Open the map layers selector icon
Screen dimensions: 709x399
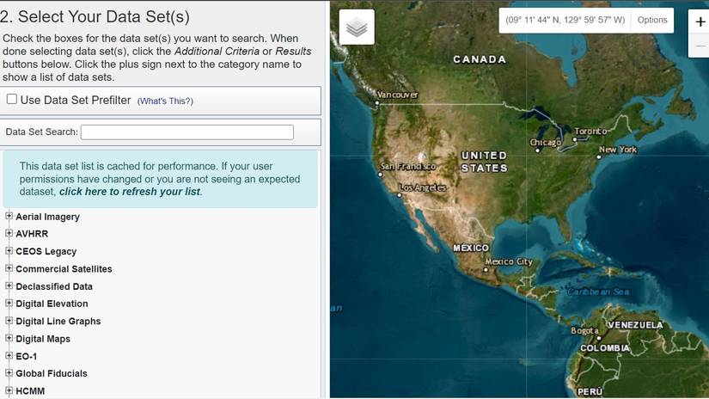pos(357,28)
